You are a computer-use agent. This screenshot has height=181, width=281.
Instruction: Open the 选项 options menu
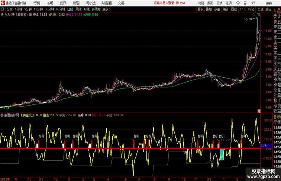(229, 3)
